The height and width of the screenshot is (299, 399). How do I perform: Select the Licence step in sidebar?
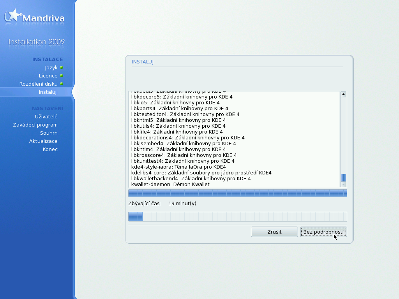48,76
